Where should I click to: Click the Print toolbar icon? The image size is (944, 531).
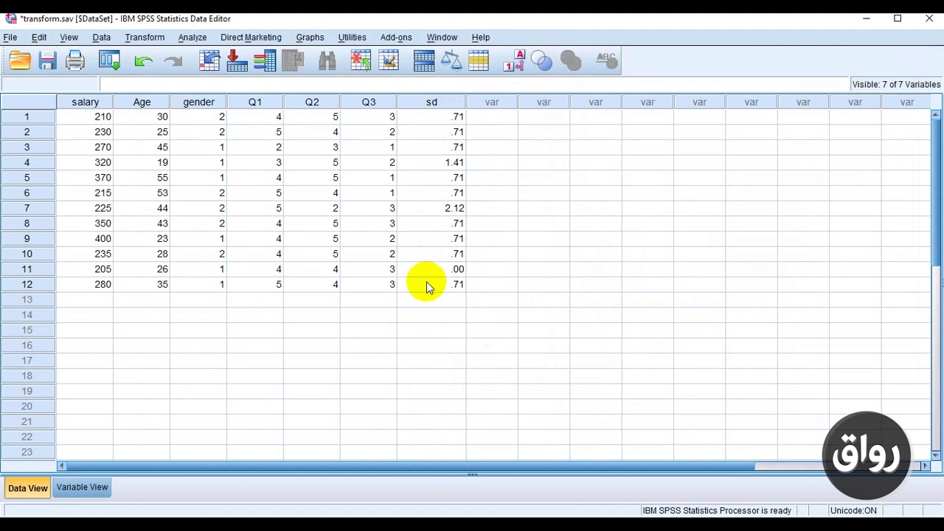point(75,60)
